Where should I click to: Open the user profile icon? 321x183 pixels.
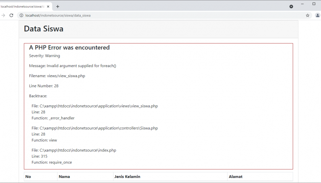pos(318,15)
